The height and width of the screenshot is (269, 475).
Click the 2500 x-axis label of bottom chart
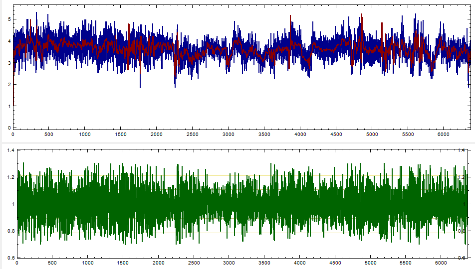click(194, 263)
